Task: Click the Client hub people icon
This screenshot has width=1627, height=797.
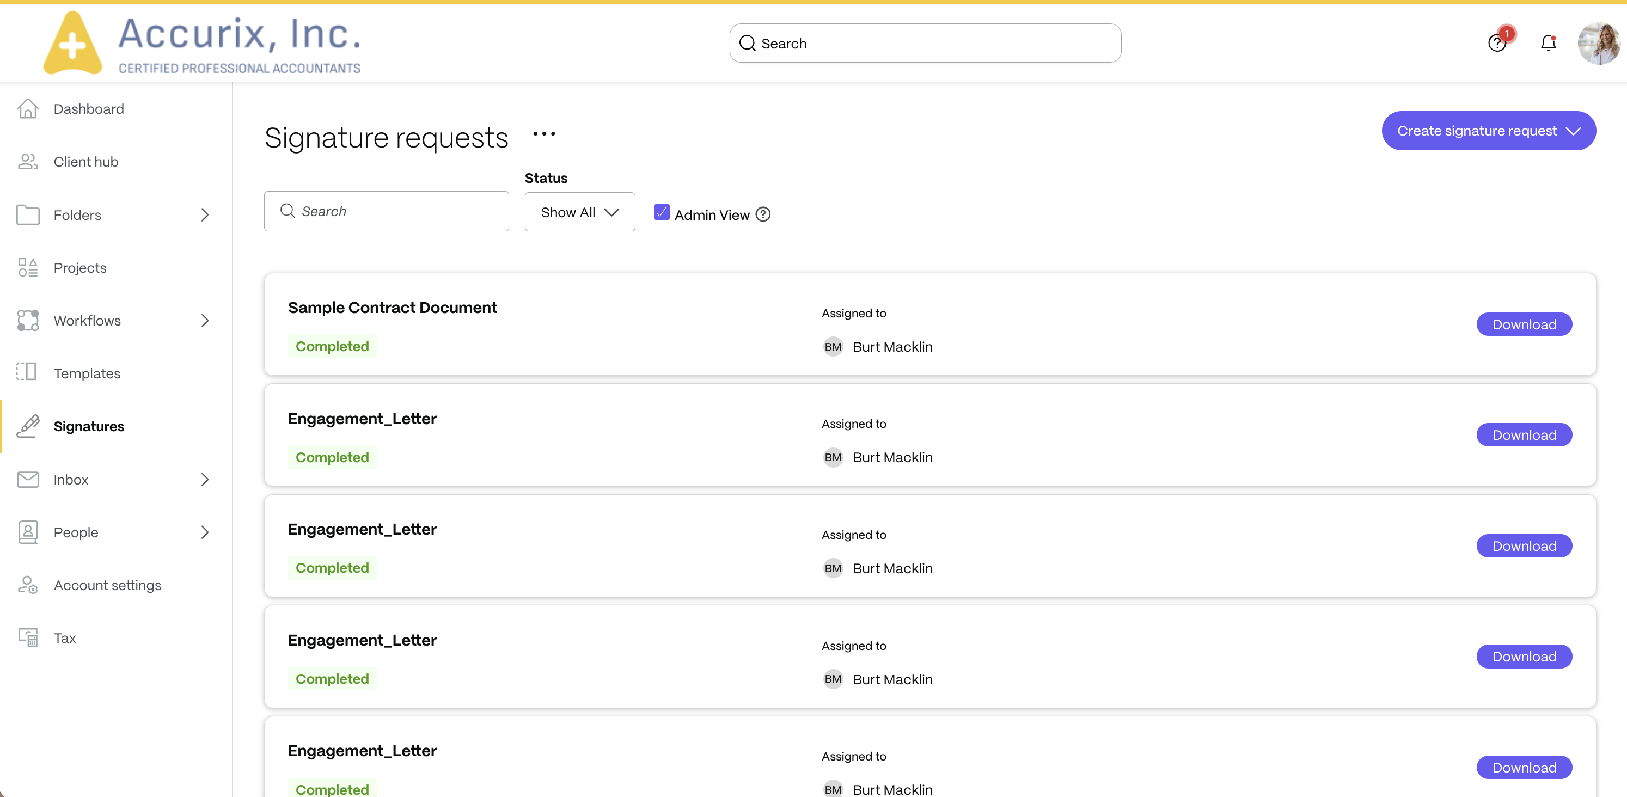Action: click(x=28, y=162)
